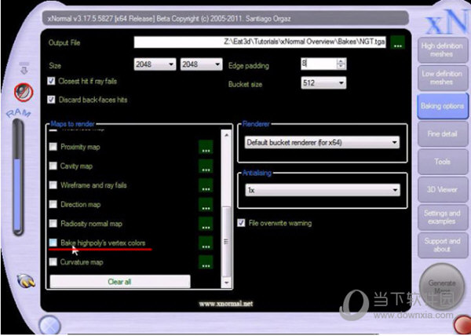Open Support and about tab
471x336 pixels.
pos(443,245)
